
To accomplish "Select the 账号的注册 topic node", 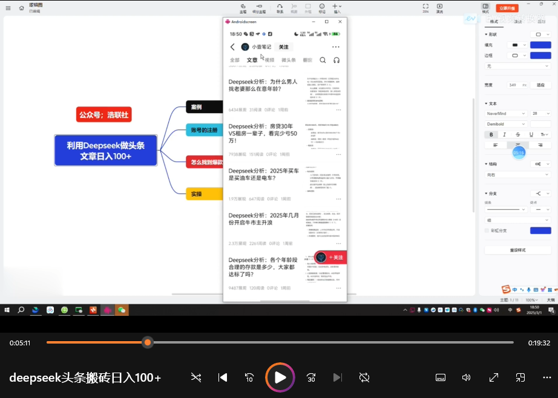I will (x=204, y=130).
